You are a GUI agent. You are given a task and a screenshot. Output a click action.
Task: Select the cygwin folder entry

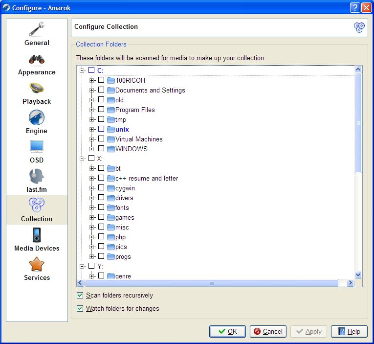click(125, 188)
